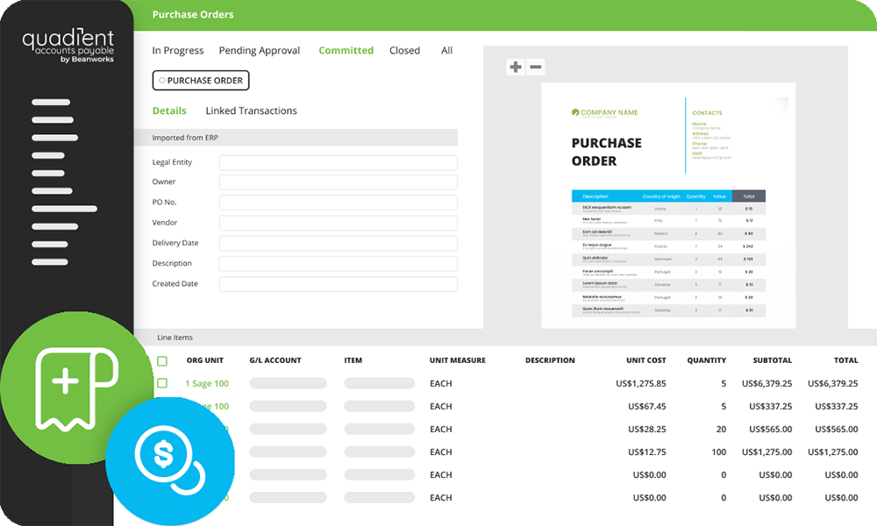Select the Delivery Date field
This screenshot has width=877, height=526.
(x=338, y=243)
